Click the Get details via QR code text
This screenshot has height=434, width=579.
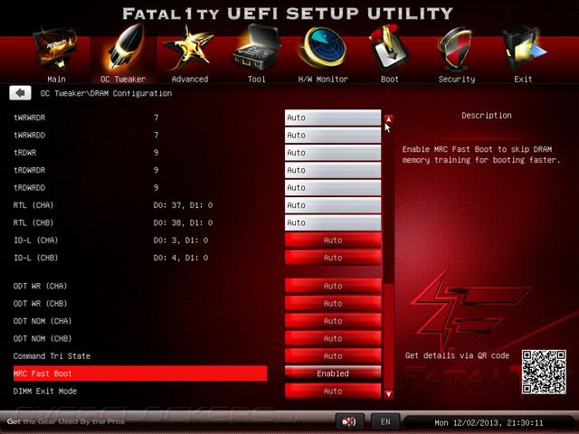pos(457,355)
